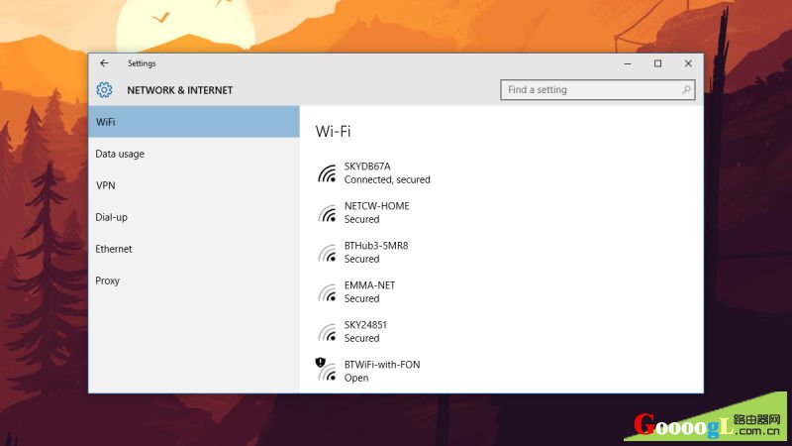Image resolution: width=792 pixels, height=446 pixels.
Task: Click the SKYDB67A Wi-Fi signal icon
Action: 328,173
